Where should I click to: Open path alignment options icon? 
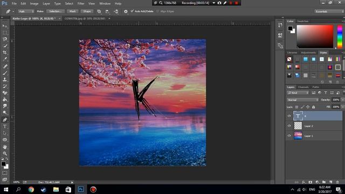point(107,11)
